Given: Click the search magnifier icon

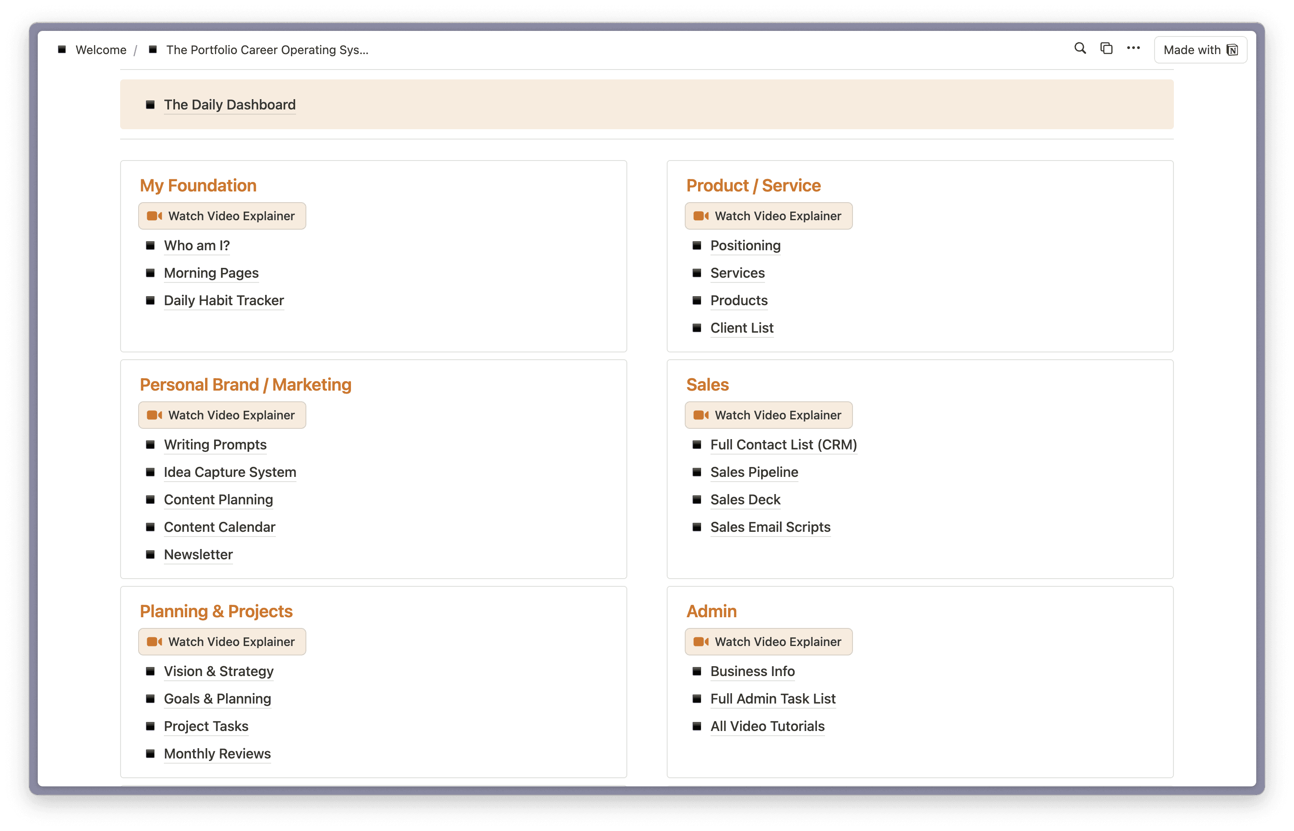Looking at the screenshot, I should [1080, 49].
